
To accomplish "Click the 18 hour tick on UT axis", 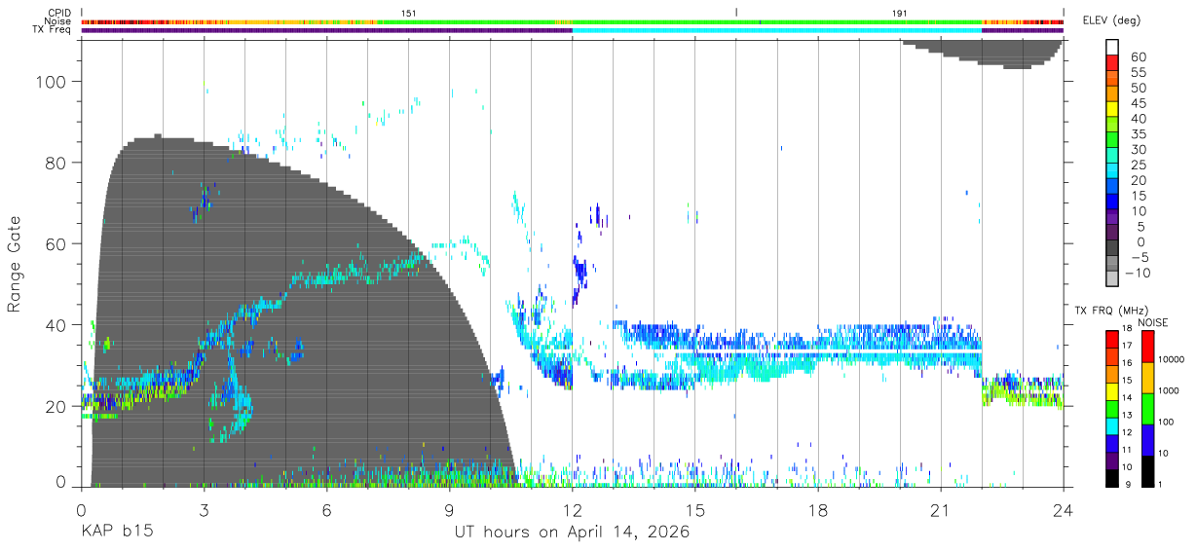I will pyautogui.click(x=818, y=510).
